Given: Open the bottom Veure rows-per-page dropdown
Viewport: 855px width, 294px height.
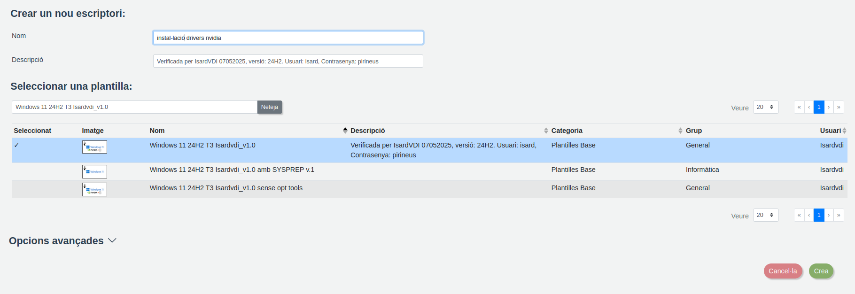Looking at the screenshot, I should pos(765,215).
